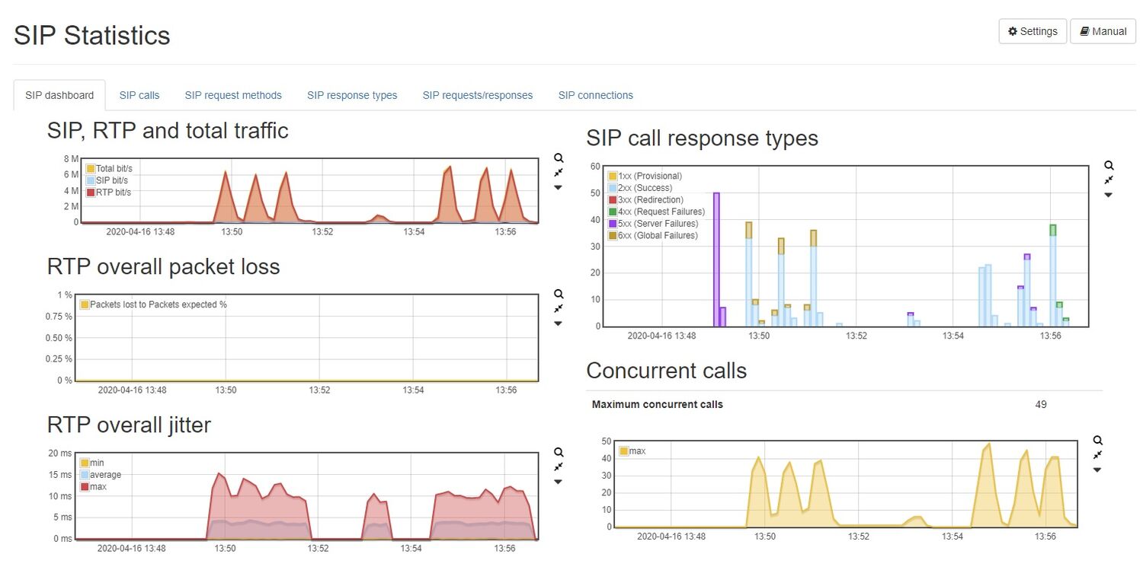Open the SIP response types tab
Viewport: 1143px width, 570px height.
point(352,95)
